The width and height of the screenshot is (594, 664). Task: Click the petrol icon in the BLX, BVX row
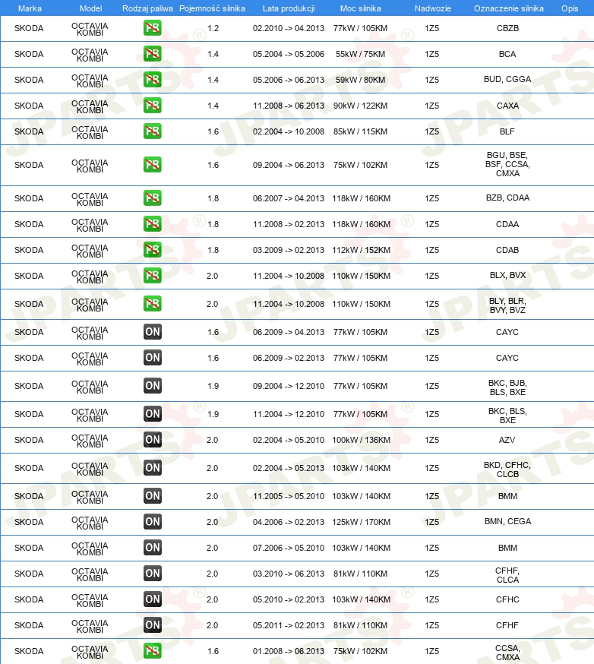[x=153, y=276]
